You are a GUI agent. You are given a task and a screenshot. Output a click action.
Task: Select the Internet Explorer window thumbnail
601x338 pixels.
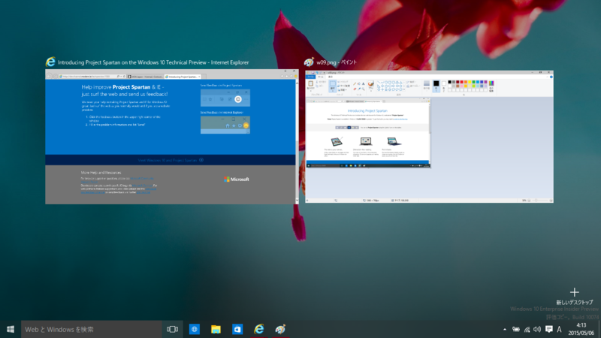pyautogui.click(x=172, y=137)
